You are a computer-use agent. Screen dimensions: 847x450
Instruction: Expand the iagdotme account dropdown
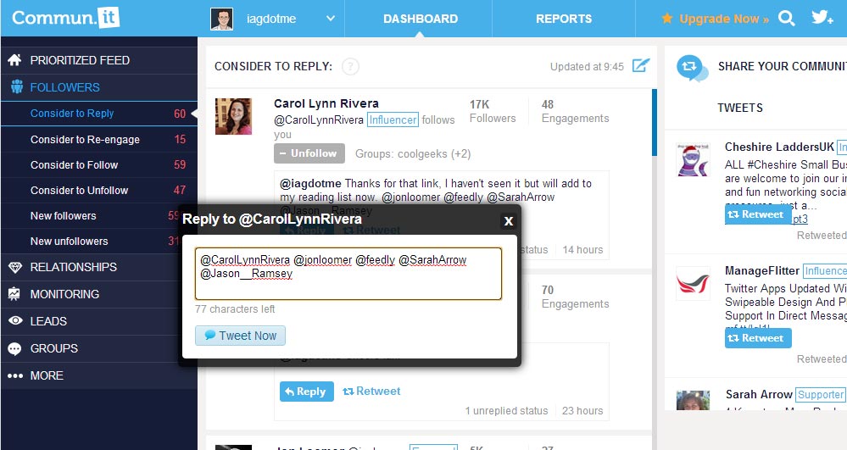331,19
